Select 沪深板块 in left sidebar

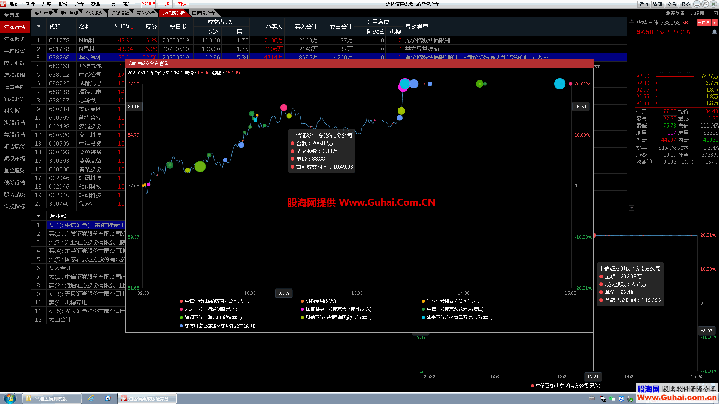(15, 39)
